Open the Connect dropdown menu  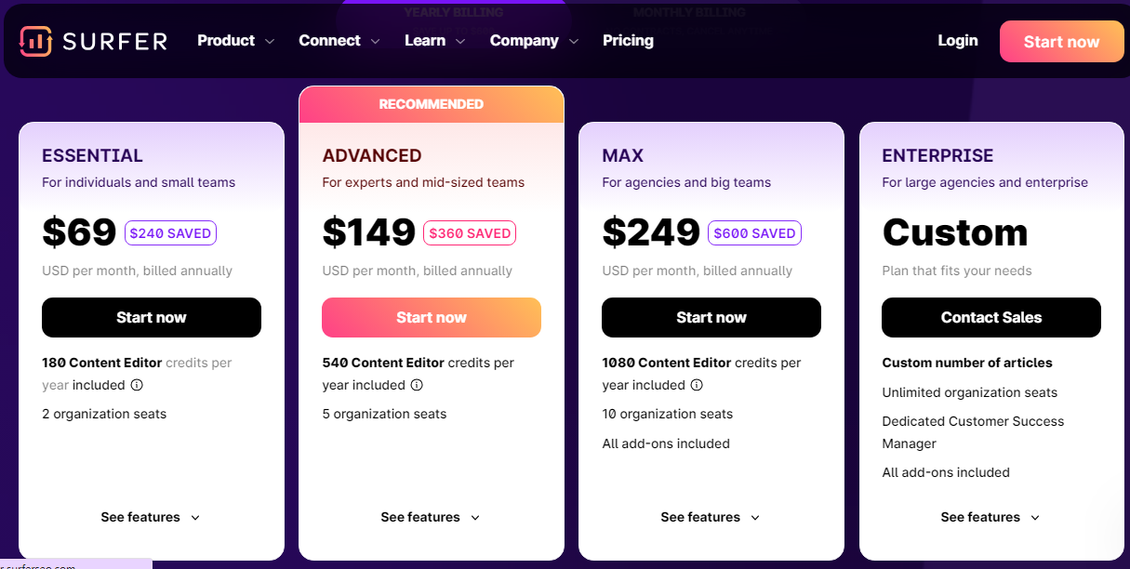pos(339,41)
